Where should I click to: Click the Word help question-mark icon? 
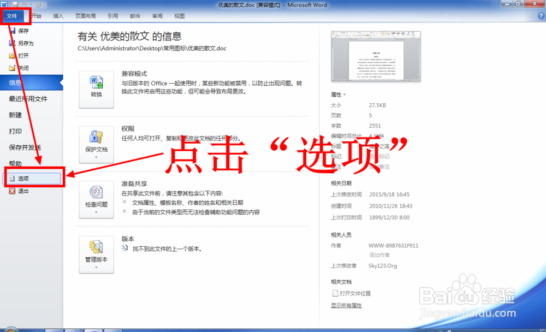click(x=541, y=16)
